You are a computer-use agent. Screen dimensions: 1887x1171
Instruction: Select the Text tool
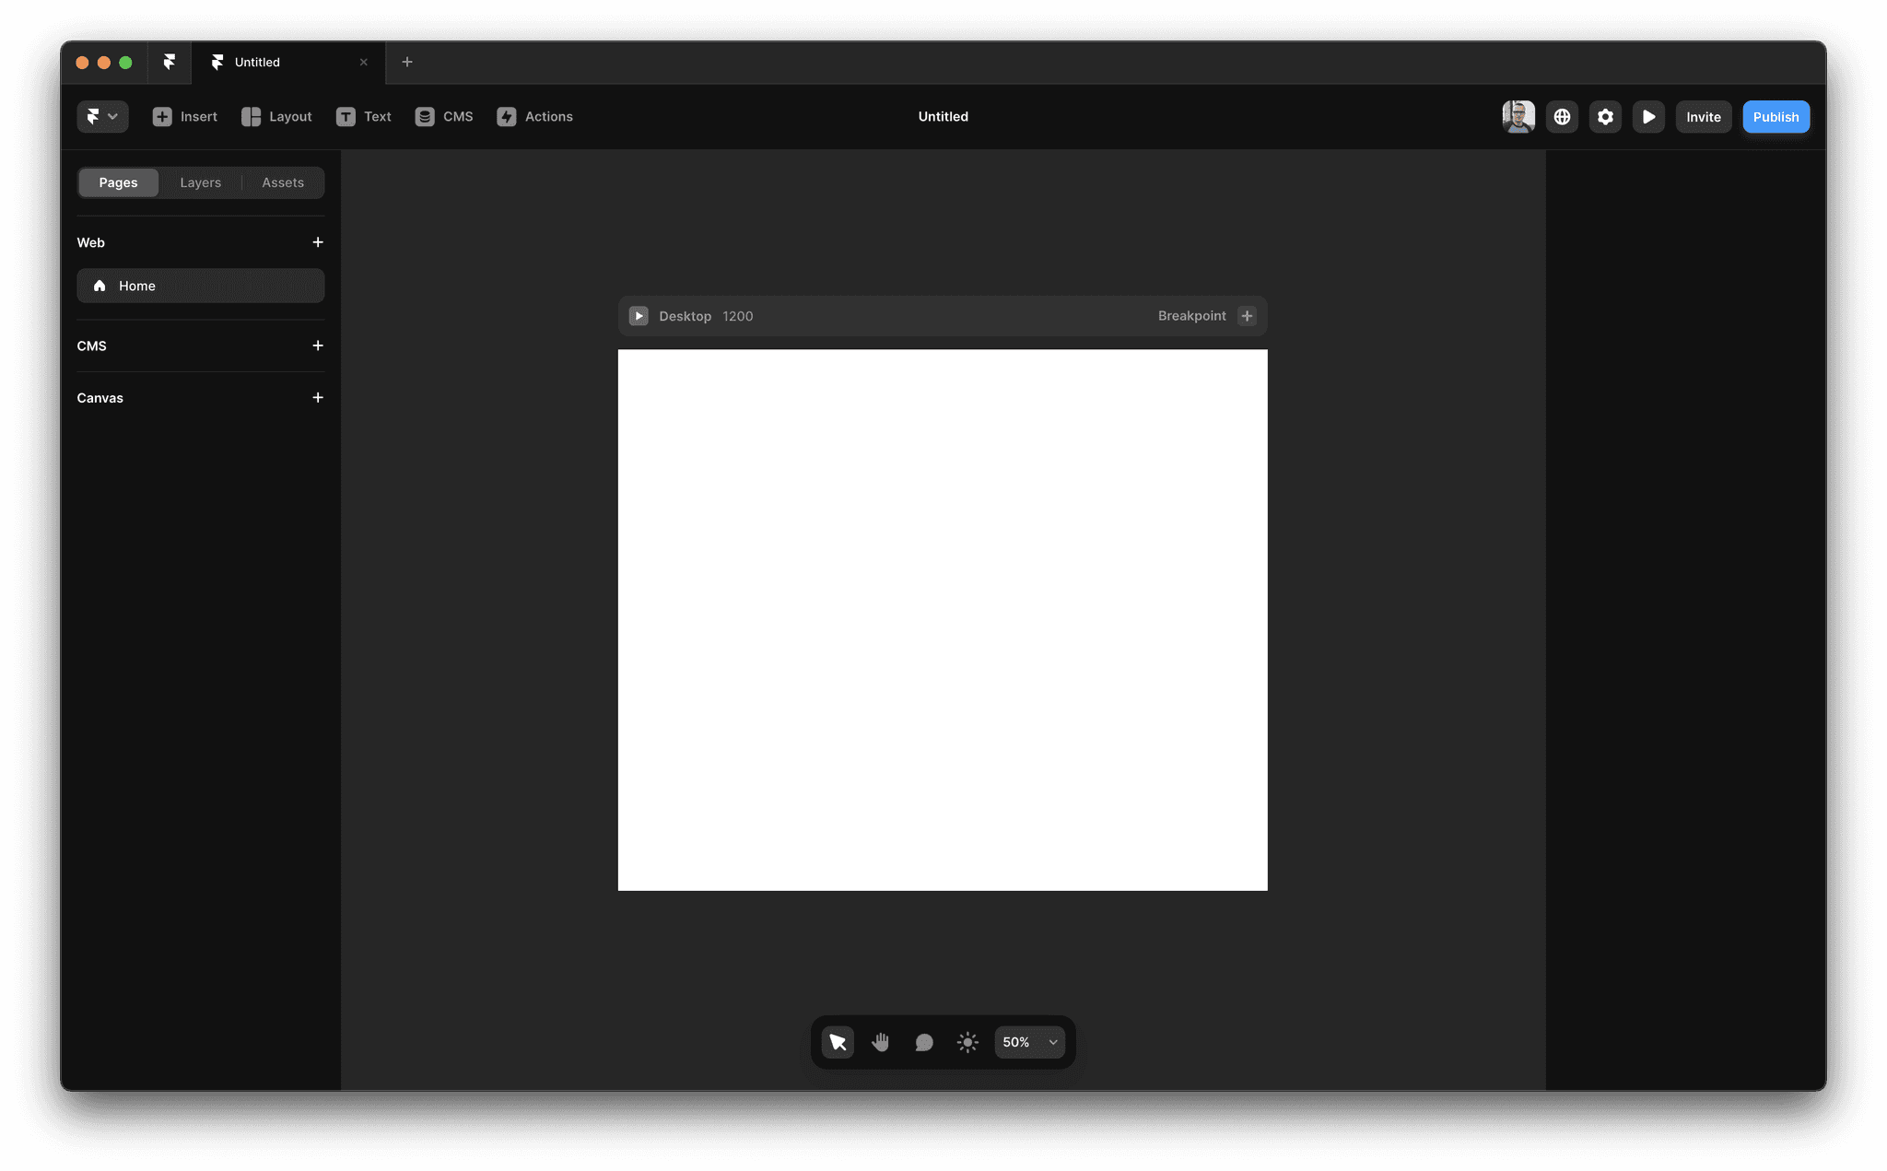(346, 117)
